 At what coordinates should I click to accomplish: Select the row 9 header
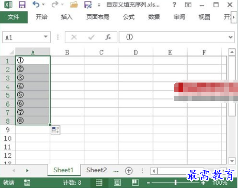click(x=7, y=130)
